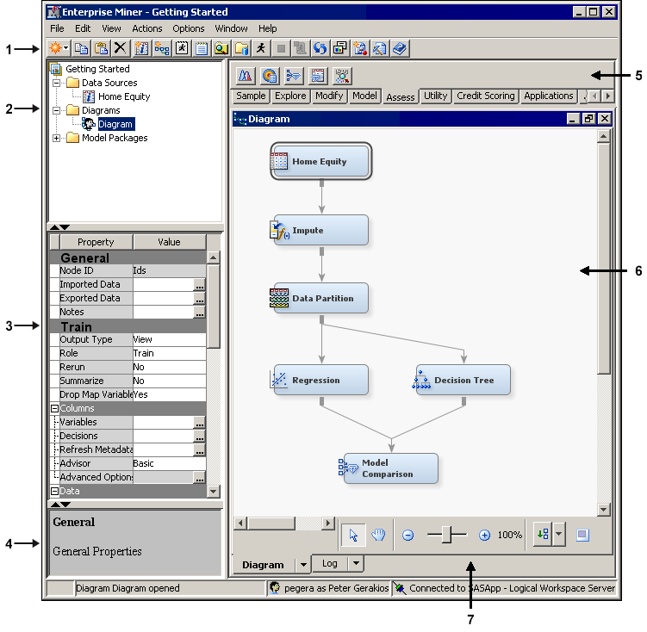Switch to the Explore tab
The width and height of the screenshot is (647, 632).
point(290,96)
